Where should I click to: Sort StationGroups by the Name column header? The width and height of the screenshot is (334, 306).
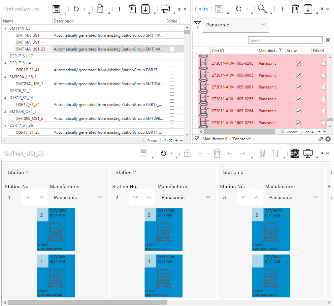pyautogui.click(x=27, y=21)
